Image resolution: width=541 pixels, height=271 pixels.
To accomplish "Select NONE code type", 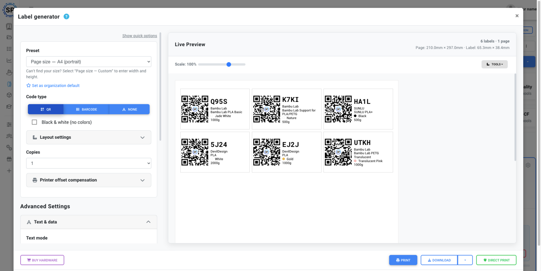I will pos(129,109).
